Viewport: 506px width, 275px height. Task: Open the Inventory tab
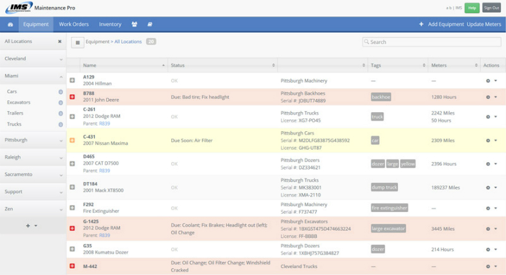[x=110, y=25]
